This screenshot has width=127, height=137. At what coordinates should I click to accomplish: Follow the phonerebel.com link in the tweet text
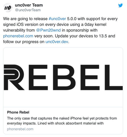[x=18, y=36]
